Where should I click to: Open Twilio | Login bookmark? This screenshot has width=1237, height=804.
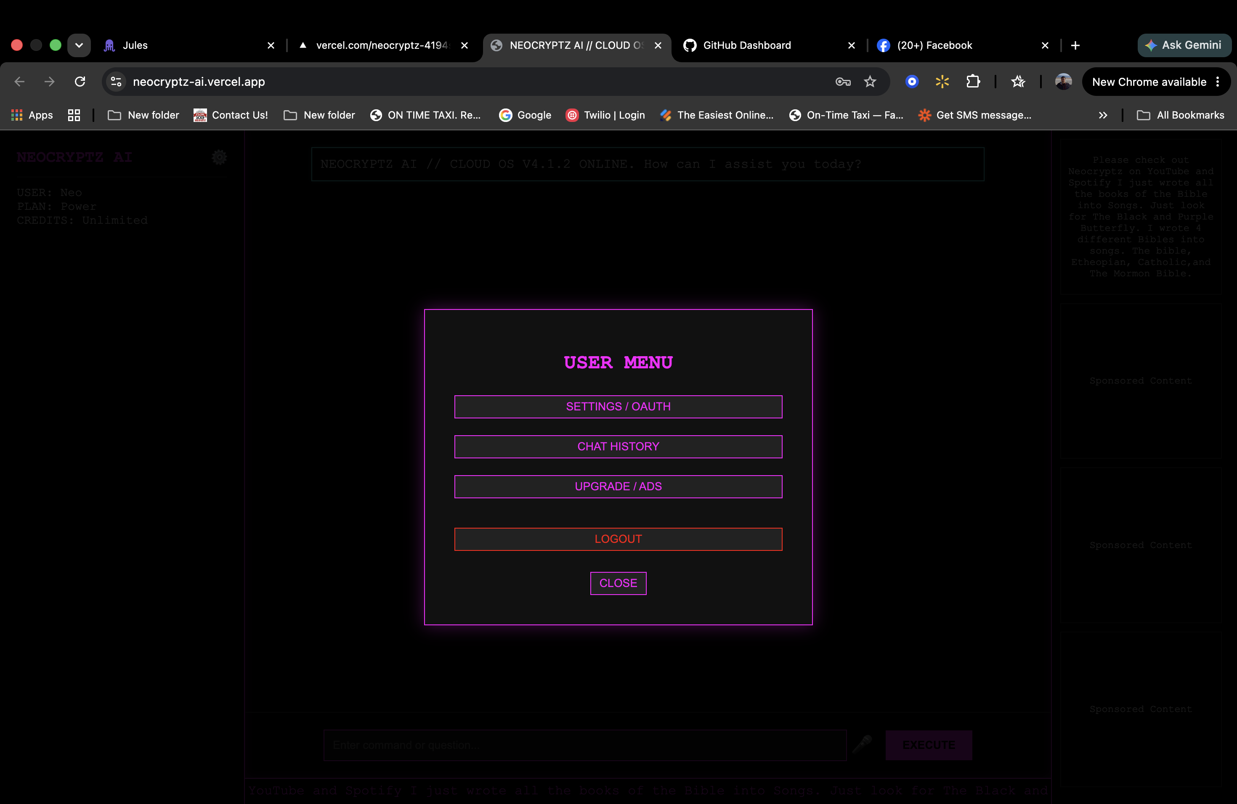[x=605, y=115]
